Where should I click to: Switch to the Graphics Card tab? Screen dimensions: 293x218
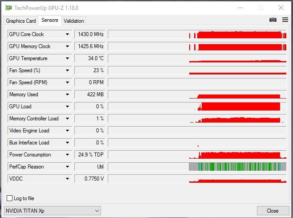[21, 21]
